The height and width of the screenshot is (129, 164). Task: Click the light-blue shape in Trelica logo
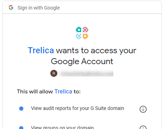[x=79, y=36]
